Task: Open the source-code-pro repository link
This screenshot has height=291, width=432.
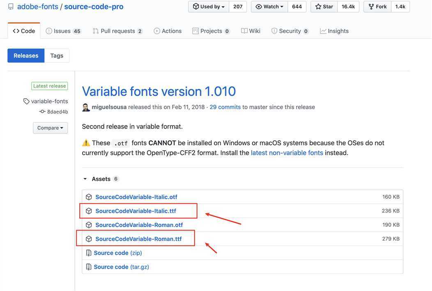Action: coord(94,7)
